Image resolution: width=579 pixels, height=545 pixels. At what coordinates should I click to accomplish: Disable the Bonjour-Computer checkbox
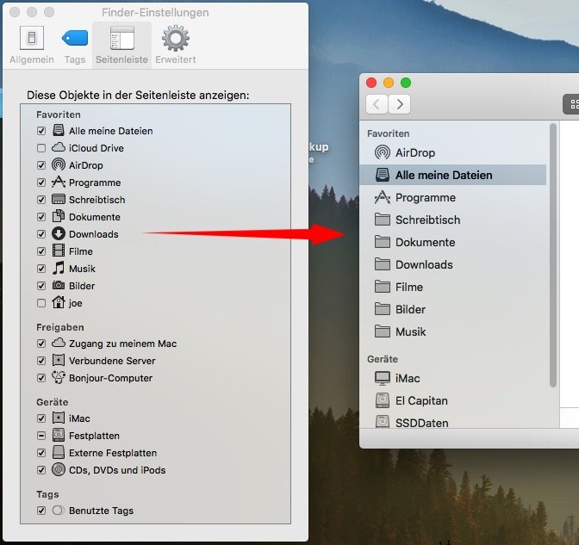(41, 378)
